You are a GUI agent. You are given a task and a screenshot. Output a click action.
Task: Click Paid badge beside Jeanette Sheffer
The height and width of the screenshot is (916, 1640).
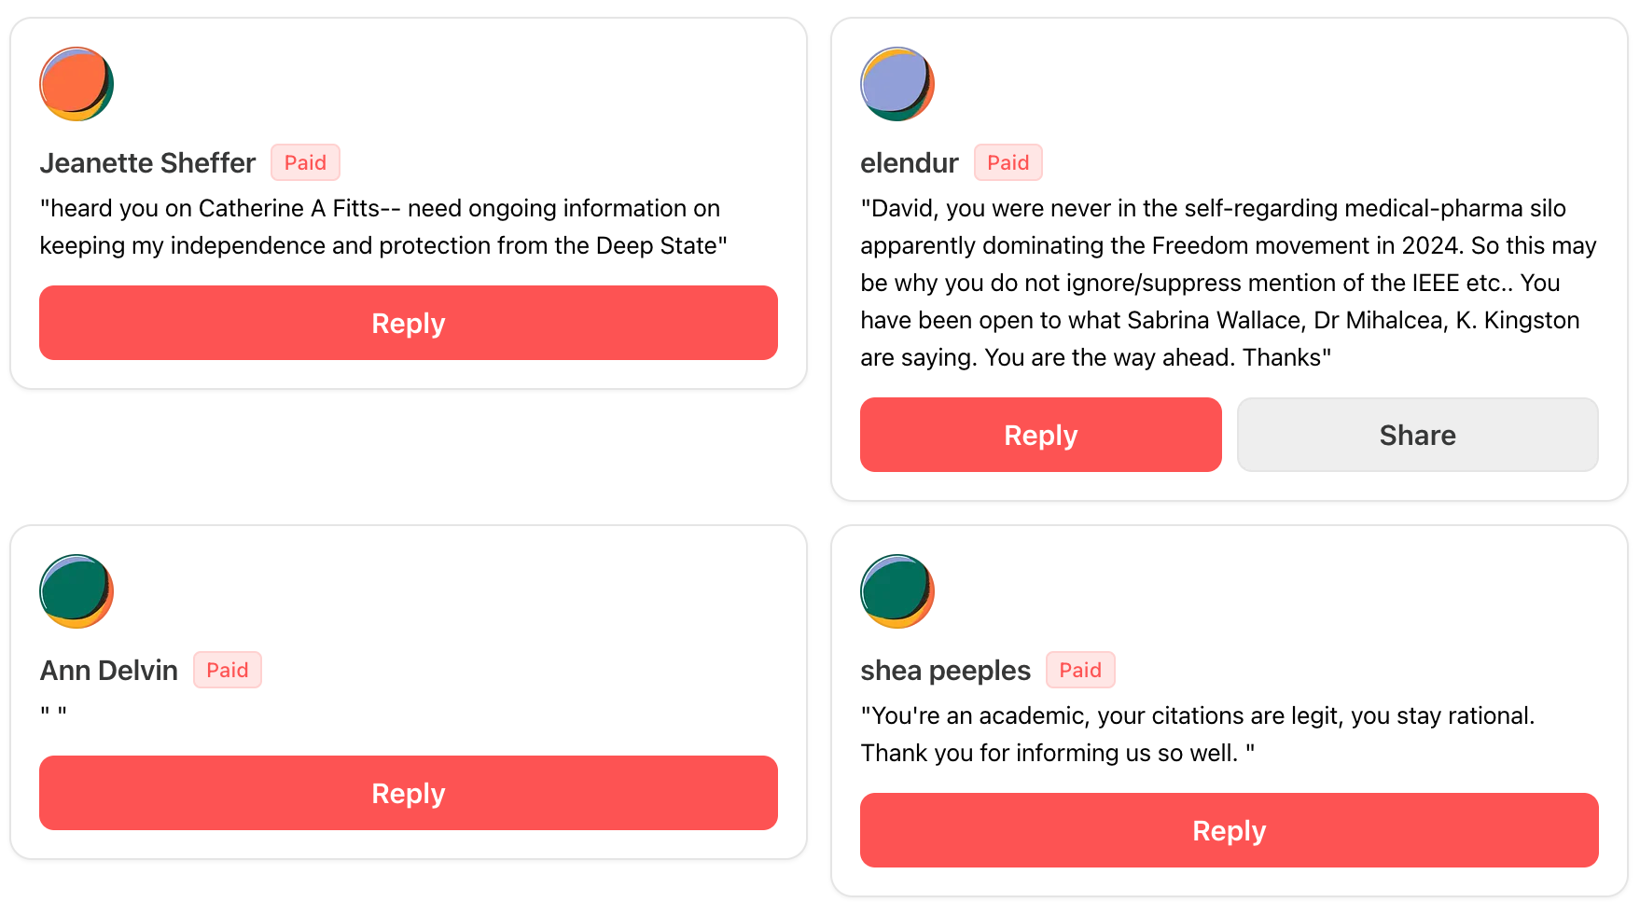[x=305, y=163]
